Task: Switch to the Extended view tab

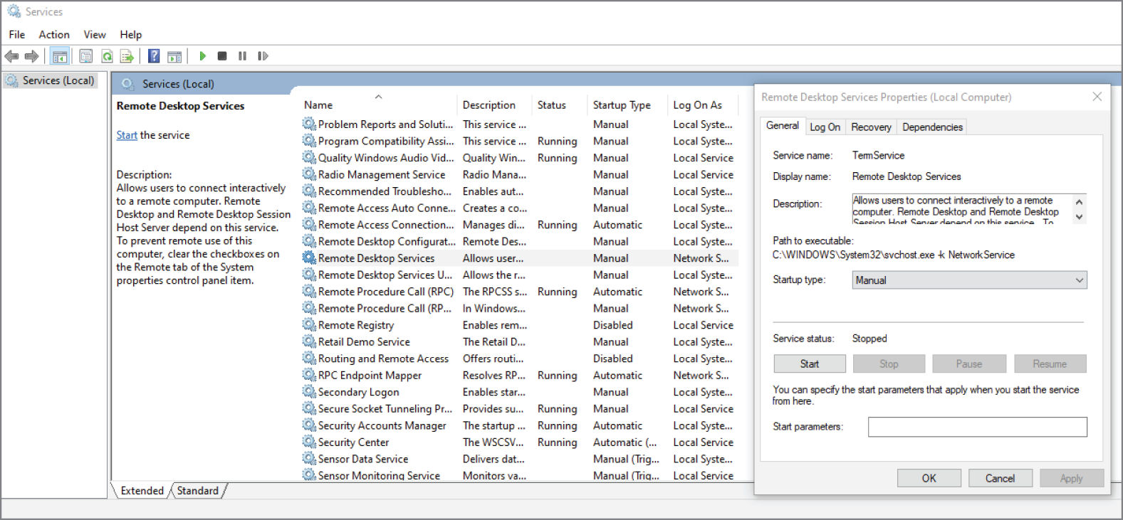Action: 142,491
